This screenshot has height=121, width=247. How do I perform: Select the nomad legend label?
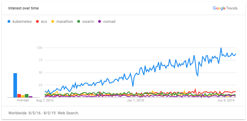point(109,21)
